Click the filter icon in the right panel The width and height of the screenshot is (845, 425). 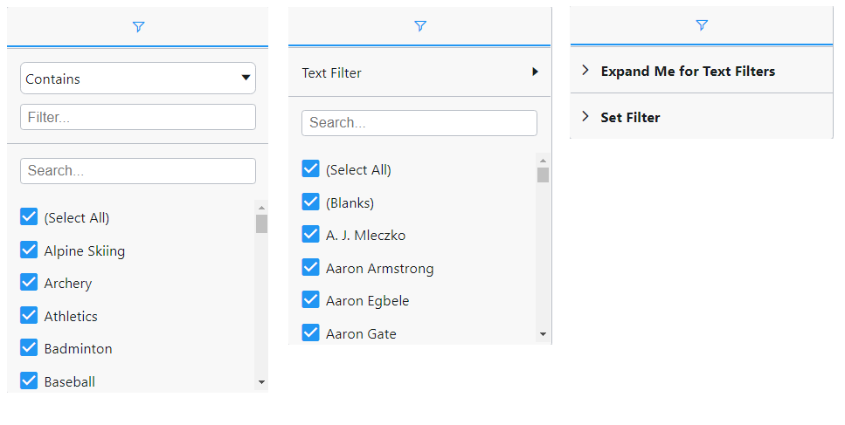(x=702, y=25)
